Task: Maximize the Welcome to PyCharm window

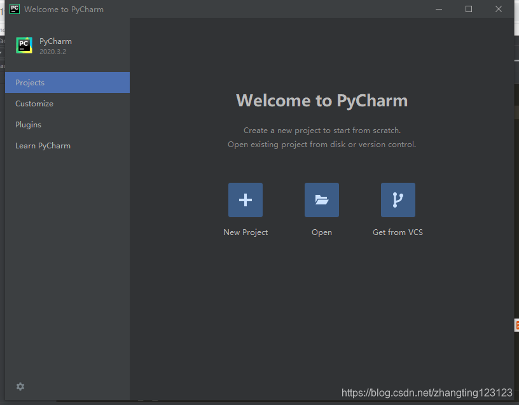Action: click(469, 9)
